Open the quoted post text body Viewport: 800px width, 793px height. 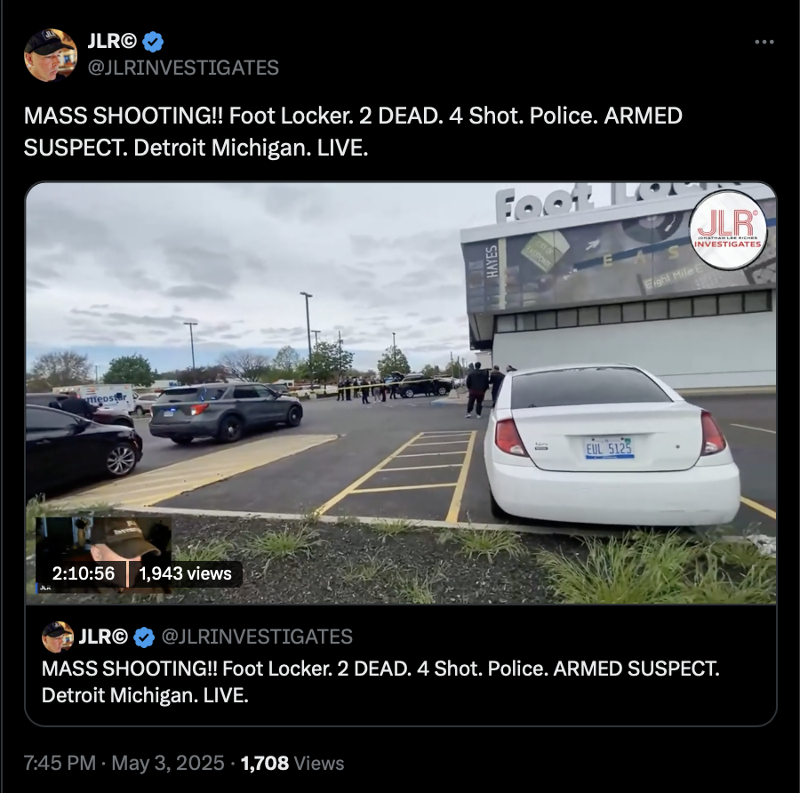pos(380,682)
